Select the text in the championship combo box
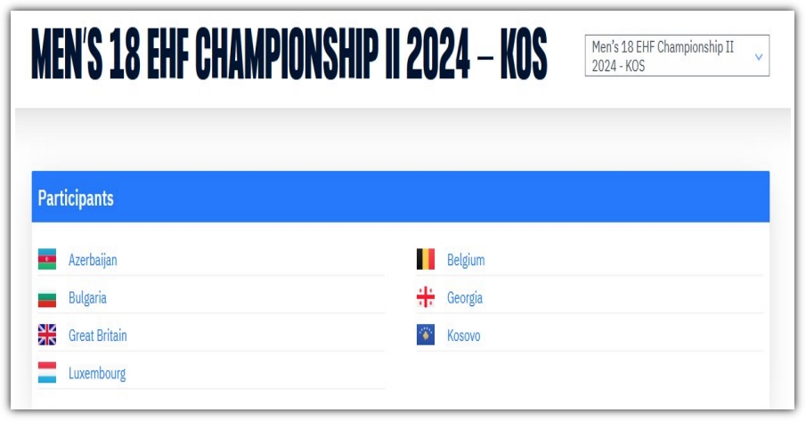 pos(663,56)
